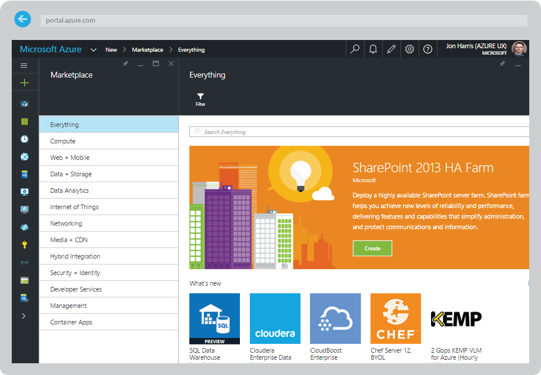This screenshot has height=375, width=541.
Task: Open portal settings gear icon
Action: coord(409,49)
